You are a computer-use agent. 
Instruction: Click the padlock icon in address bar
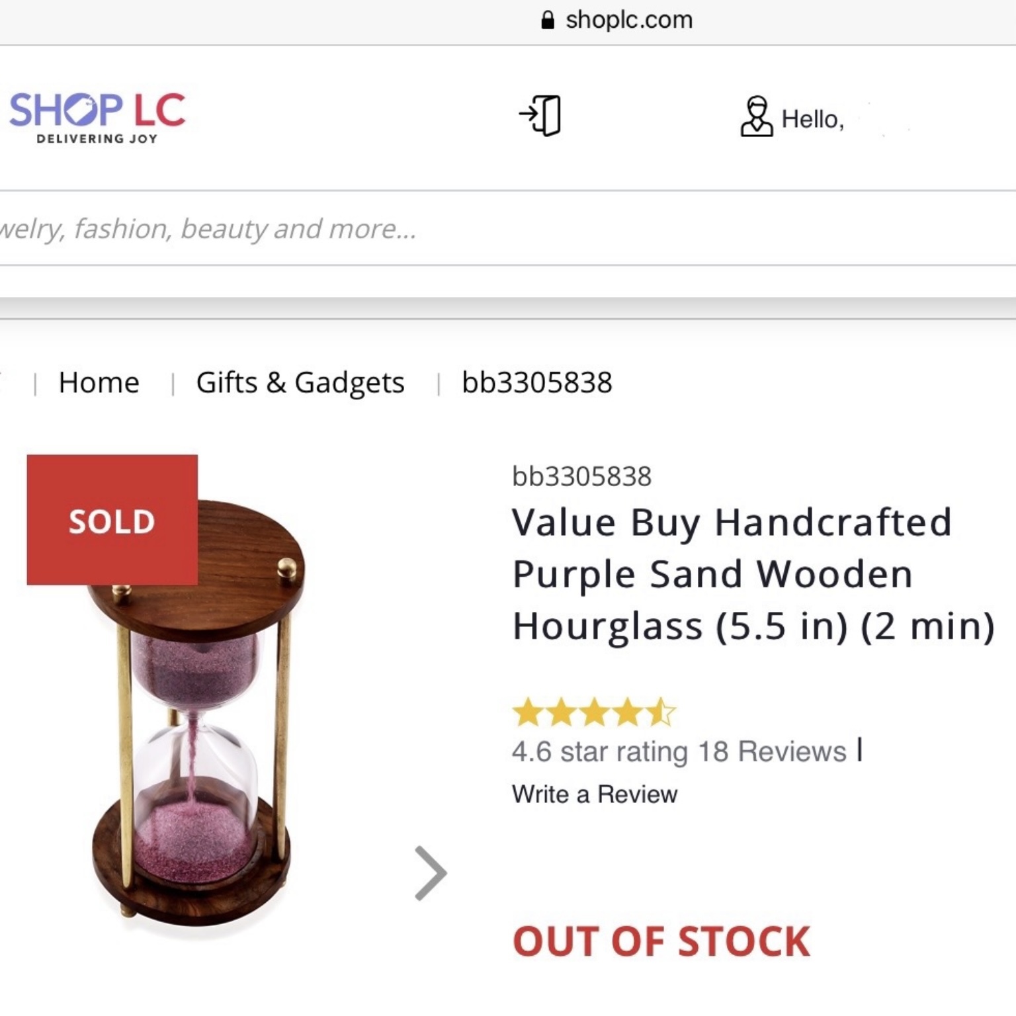tap(548, 20)
